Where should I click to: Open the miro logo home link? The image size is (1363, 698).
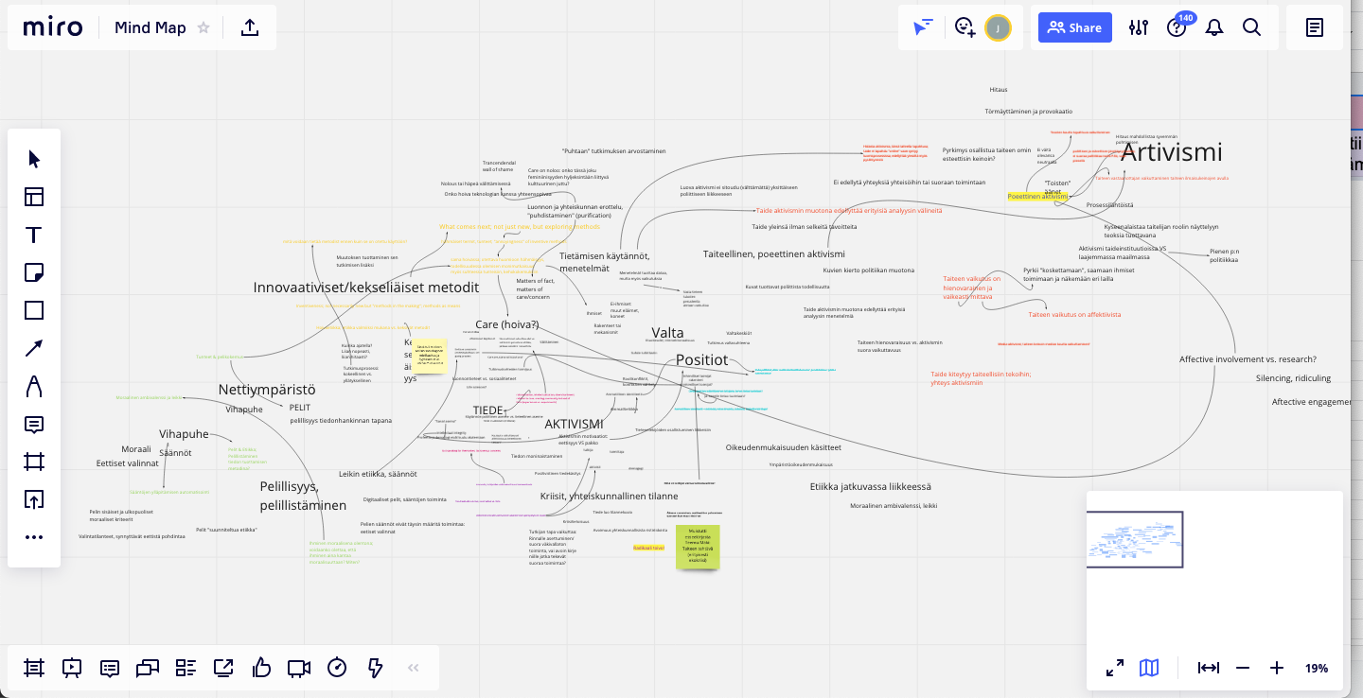(54, 27)
